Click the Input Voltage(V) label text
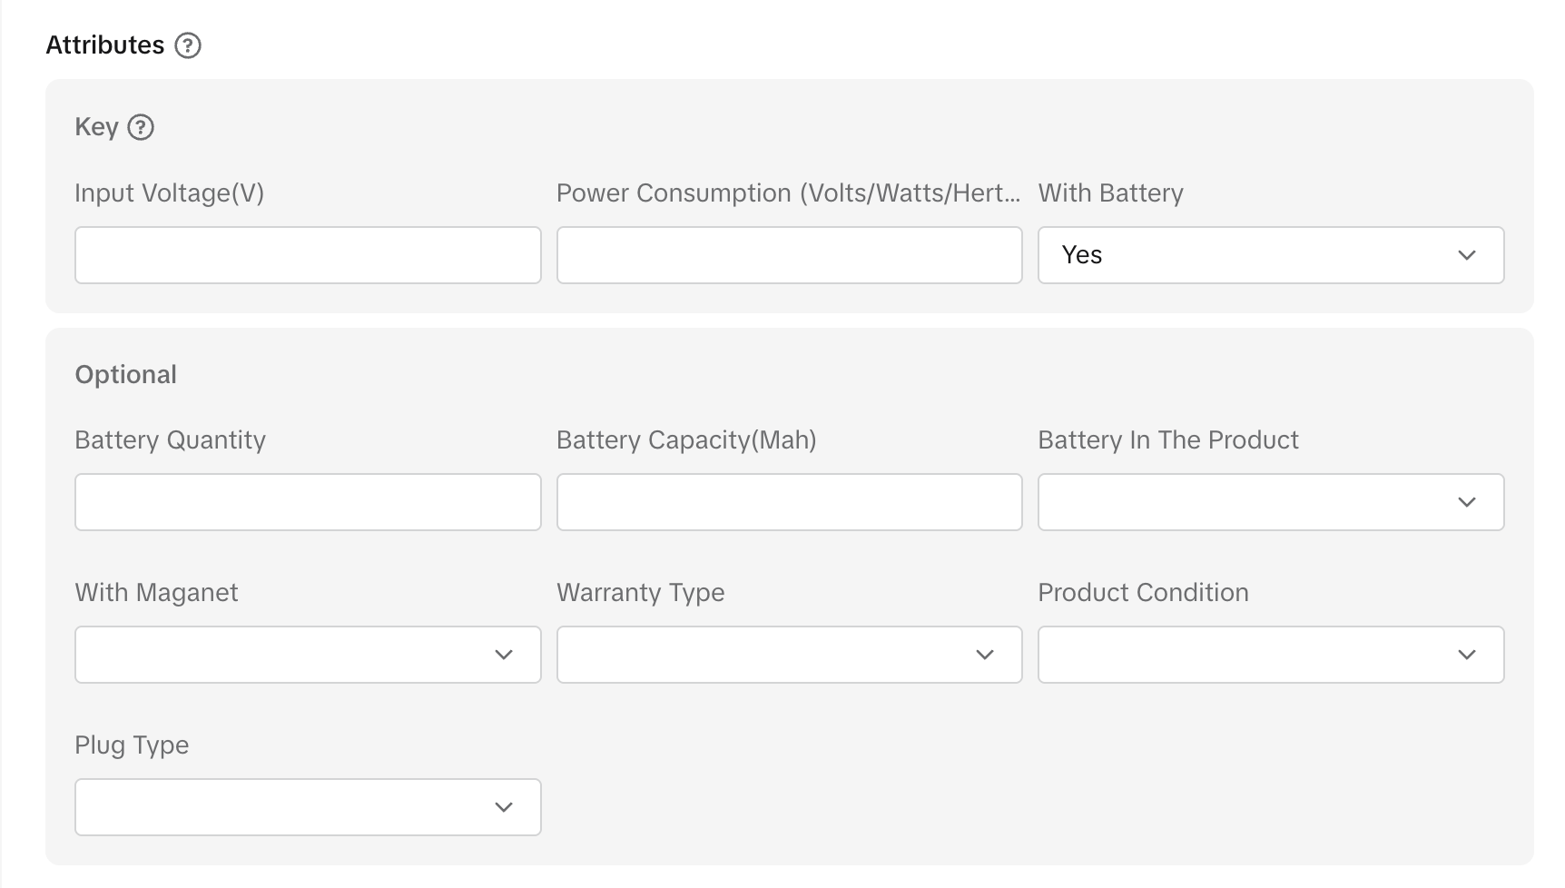Viewport: 1565px width, 888px height. 169,193
